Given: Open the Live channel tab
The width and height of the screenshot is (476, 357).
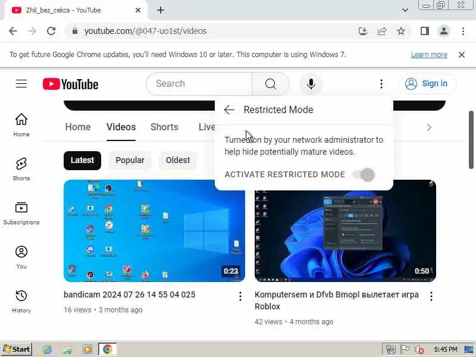Looking at the screenshot, I should click(x=206, y=127).
